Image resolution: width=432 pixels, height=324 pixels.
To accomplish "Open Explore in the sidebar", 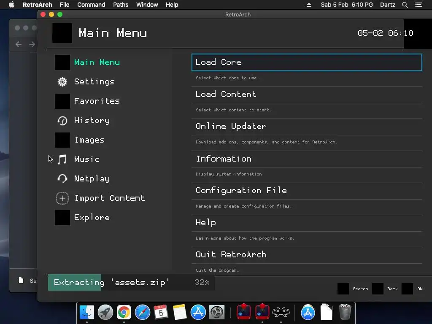I will [92, 218].
